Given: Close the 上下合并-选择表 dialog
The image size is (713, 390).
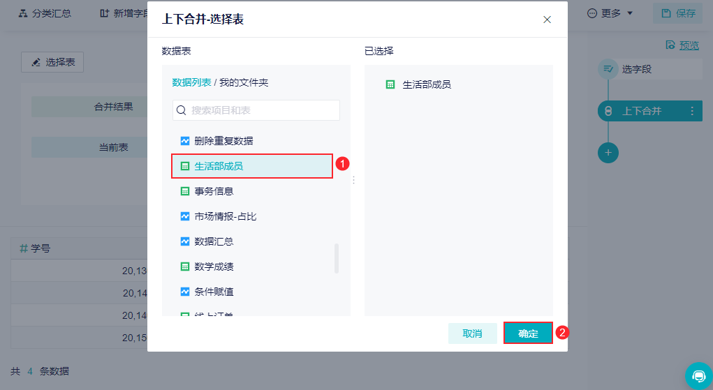Looking at the screenshot, I should pyautogui.click(x=547, y=20).
